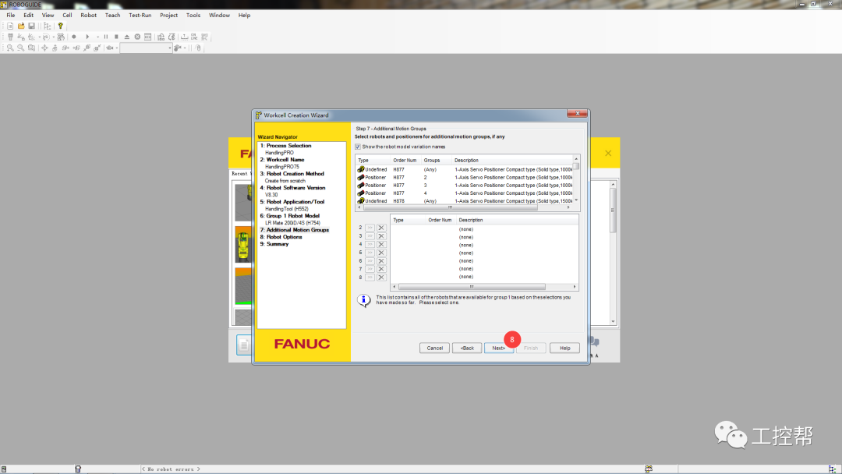842x474 pixels.
Task: Open the Teach menu
Action: coord(113,15)
